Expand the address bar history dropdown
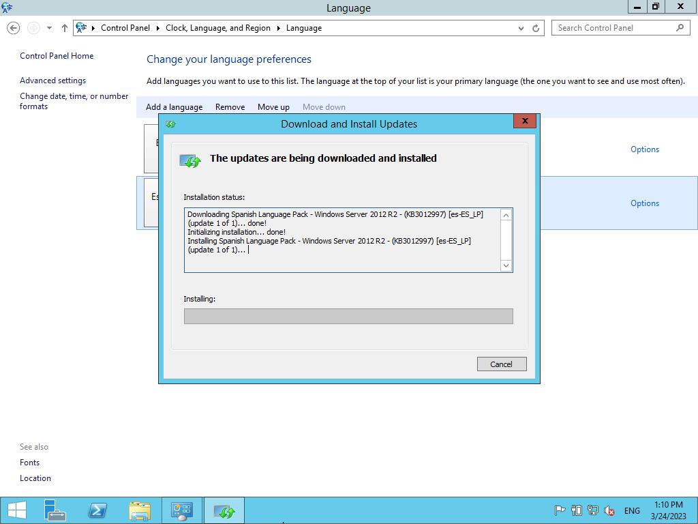Image resolution: width=698 pixels, height=524 pixels. [x=521, y=28]
